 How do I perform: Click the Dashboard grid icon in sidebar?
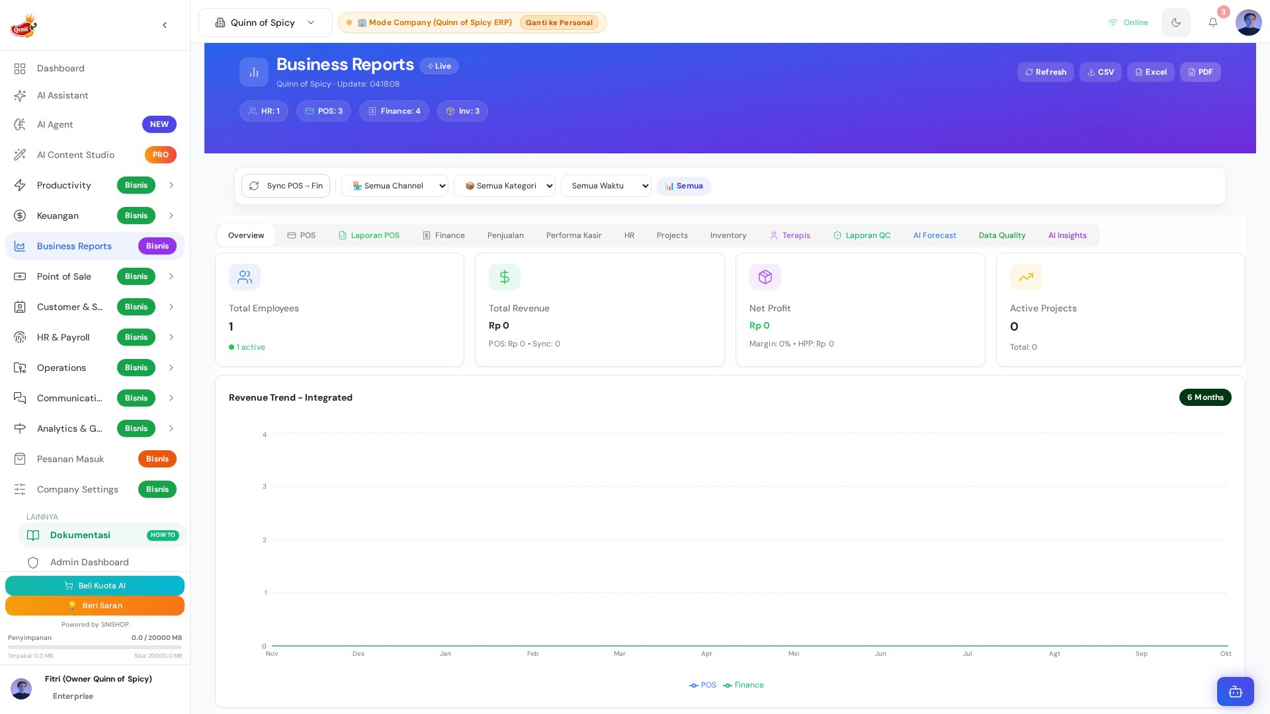point(20,69)
